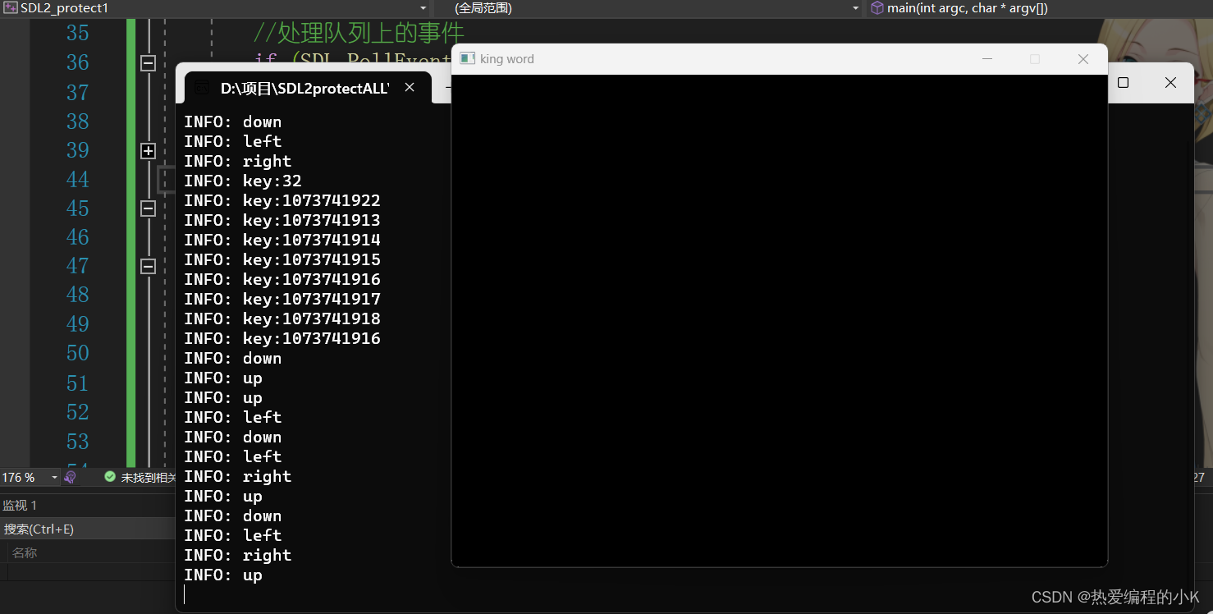Screen dimensions: 1213x614
Task: Click the console line INFO: key:1073741915
Action: click(x=282, y=260)
